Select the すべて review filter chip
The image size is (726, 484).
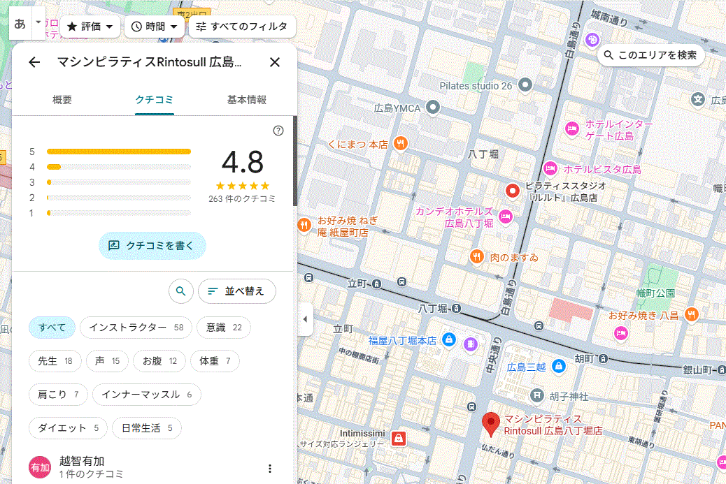tap(52, 328)
